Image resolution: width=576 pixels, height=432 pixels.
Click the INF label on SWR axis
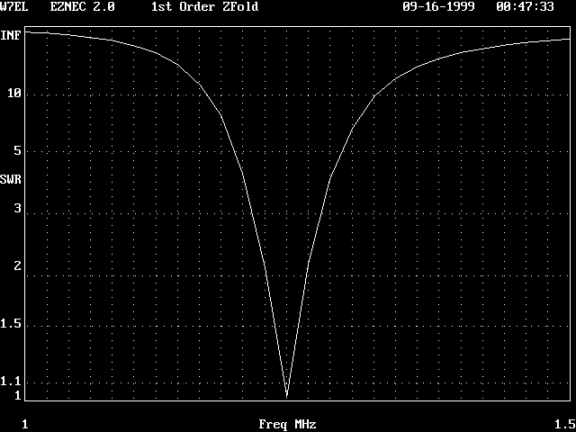click(x=10, y=36)
